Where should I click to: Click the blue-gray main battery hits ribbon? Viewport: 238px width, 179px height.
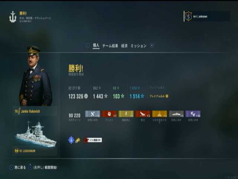point(93,114)
